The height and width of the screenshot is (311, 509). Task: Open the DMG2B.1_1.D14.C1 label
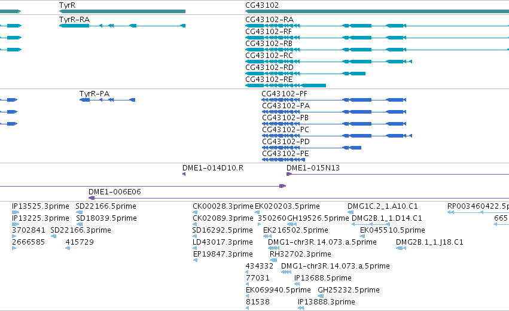point(386,218)
